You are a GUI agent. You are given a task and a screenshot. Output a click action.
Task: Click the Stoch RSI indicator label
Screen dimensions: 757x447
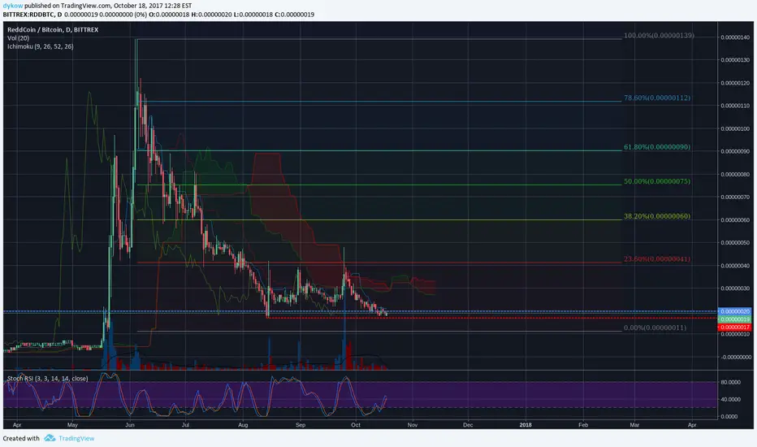[x=47, y=379]
